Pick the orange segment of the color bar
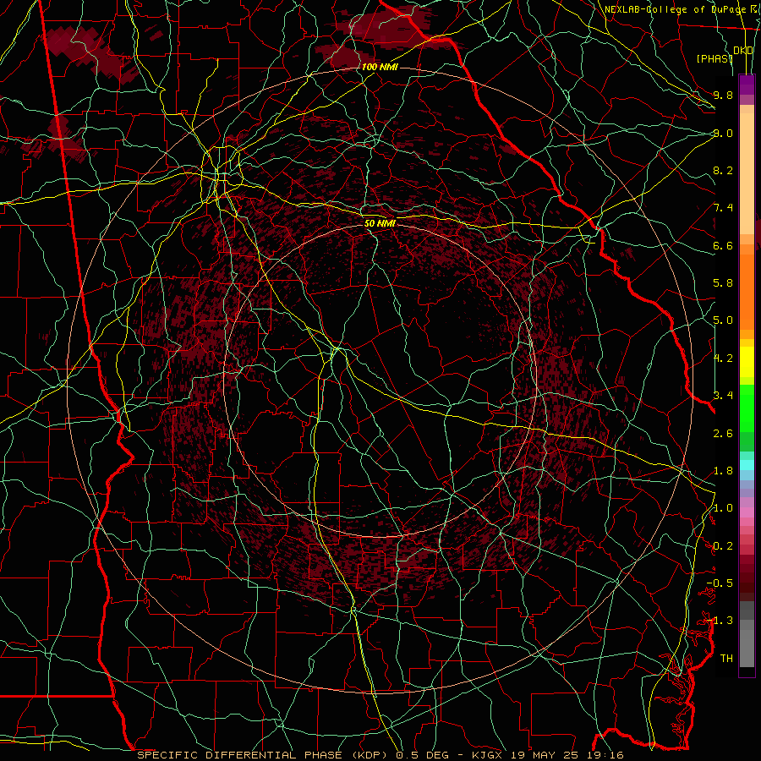This screenshot has height=761, width=761. coord(747,291)
